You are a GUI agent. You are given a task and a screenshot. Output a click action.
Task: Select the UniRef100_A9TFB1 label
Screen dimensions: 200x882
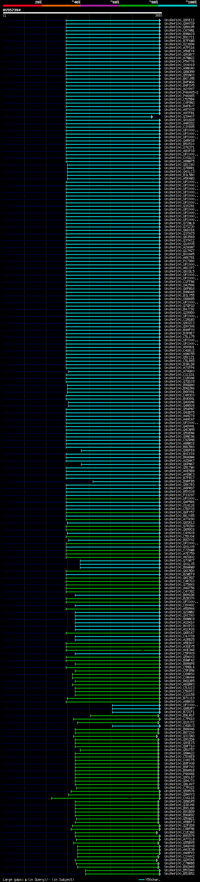click(179, 113)
